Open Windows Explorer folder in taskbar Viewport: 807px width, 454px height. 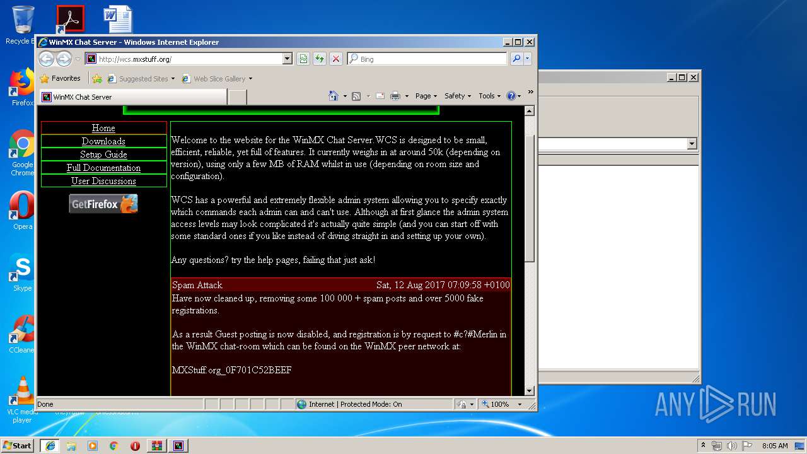[x=71, y=446]
